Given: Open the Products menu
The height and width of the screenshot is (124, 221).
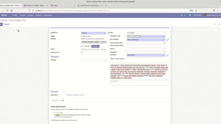Looking at the screenshot, I should pos(30,15).
